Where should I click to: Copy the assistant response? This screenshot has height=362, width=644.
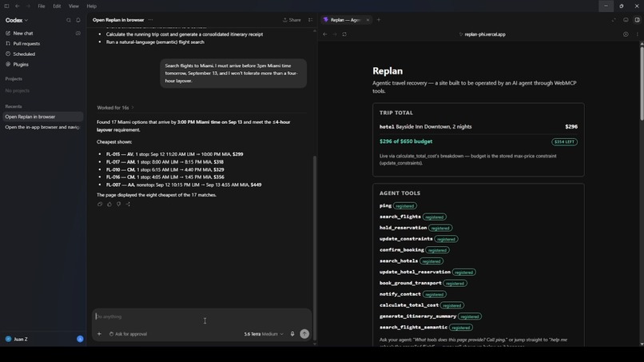pyautogui.click(x=100, y=204)
